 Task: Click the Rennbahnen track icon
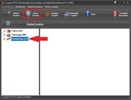click(9, 39)
